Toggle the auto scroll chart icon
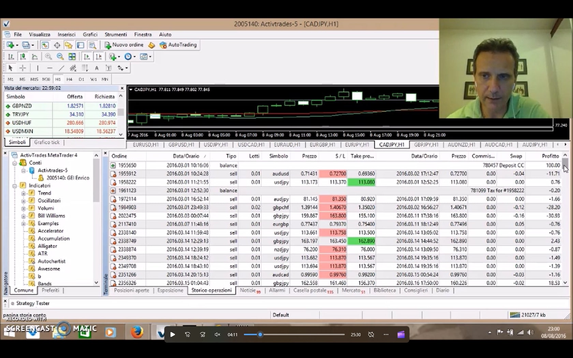 (87, 57)
